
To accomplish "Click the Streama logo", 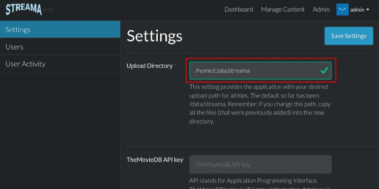I will [24, 9].
